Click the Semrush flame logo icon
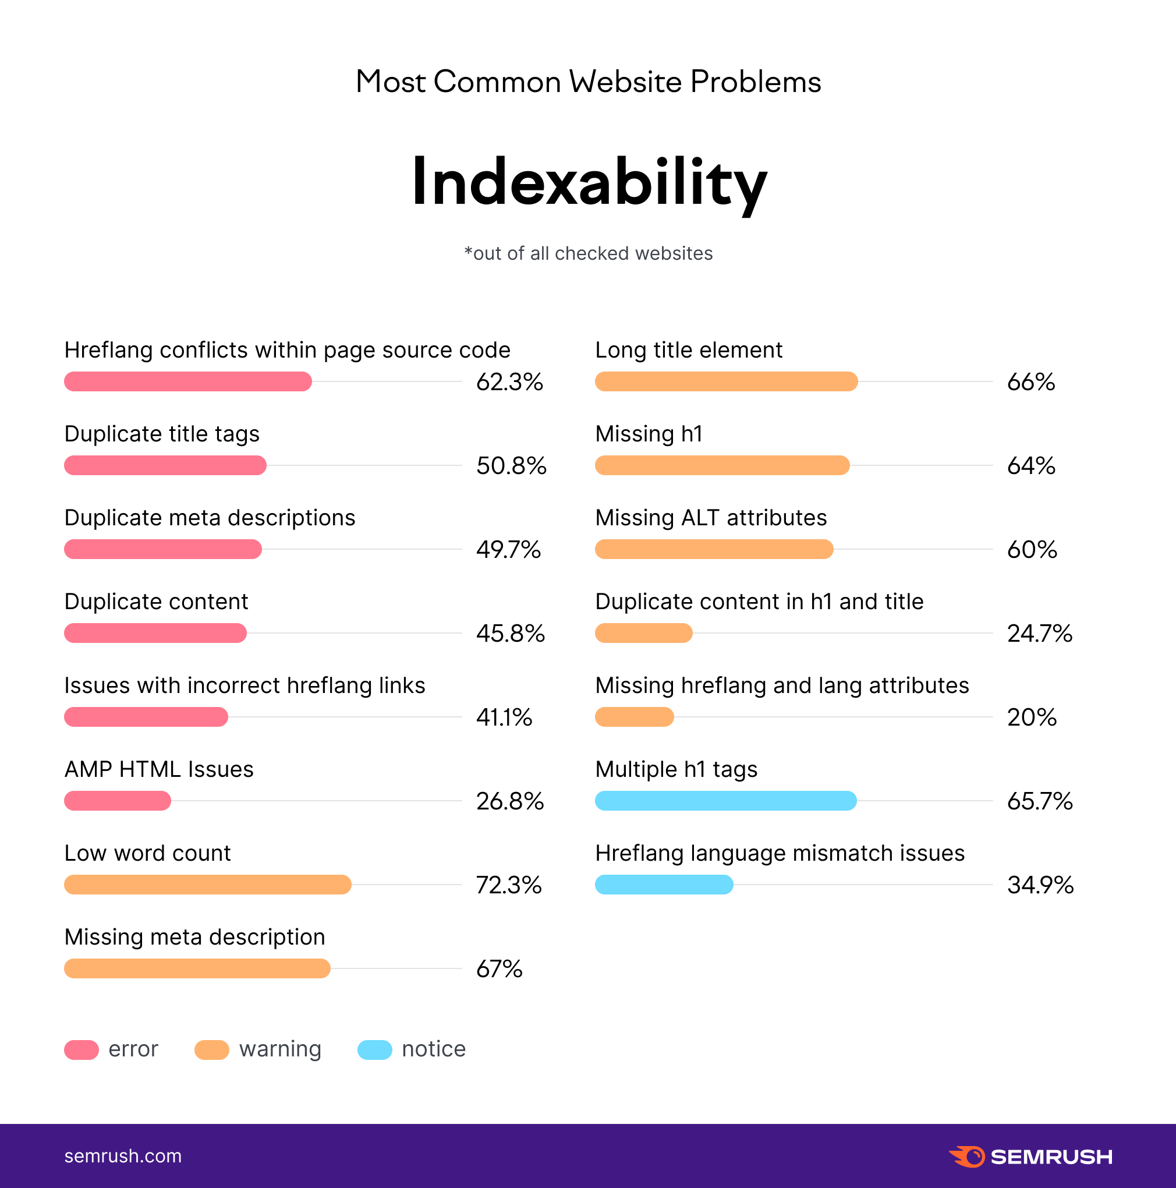 pos(967,1156)
